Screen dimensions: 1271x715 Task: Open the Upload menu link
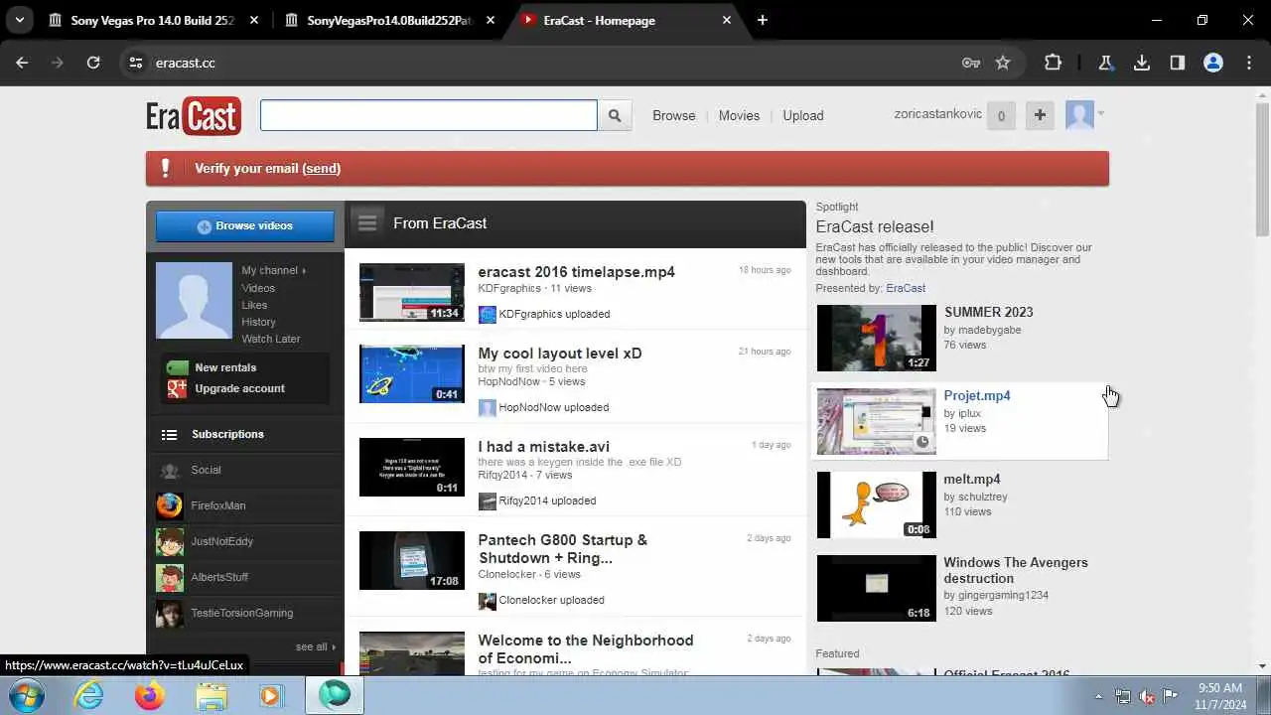click(803, 115)
